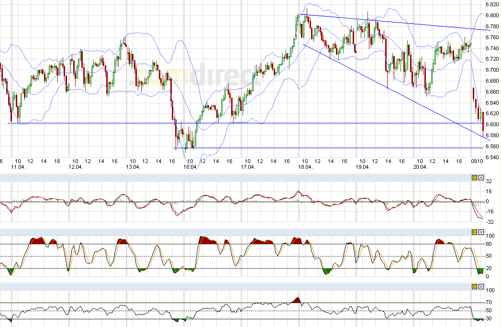Click the 30 level label of RSI panel
Viewport: 501px width, 327px height.
[489, 319]
